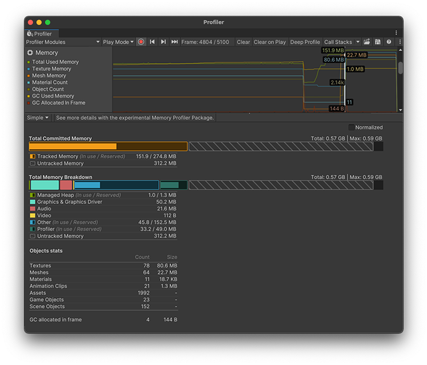Step to the next frame
Image resolution: width=427 pixels, height=365 pixels.
[163, 42]
